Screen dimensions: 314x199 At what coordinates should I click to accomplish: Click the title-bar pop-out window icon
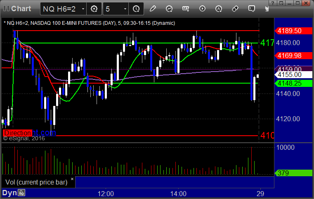click(281, 3)
